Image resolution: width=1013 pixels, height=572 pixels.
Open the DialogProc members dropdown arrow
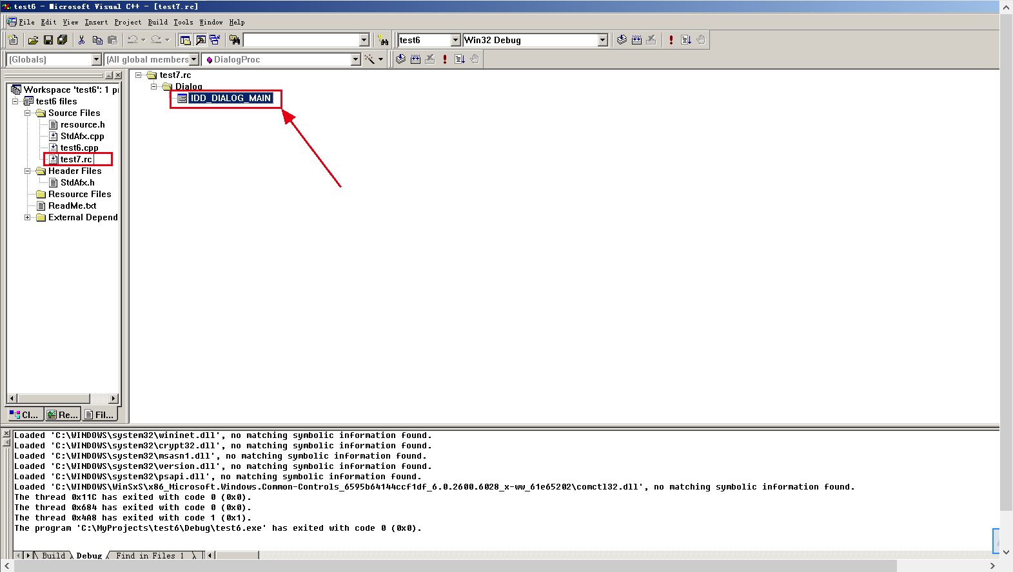coord(355,59)
